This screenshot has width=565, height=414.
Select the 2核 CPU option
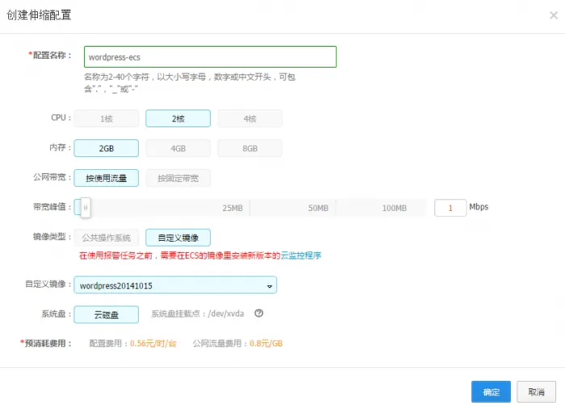click(178, 118)
